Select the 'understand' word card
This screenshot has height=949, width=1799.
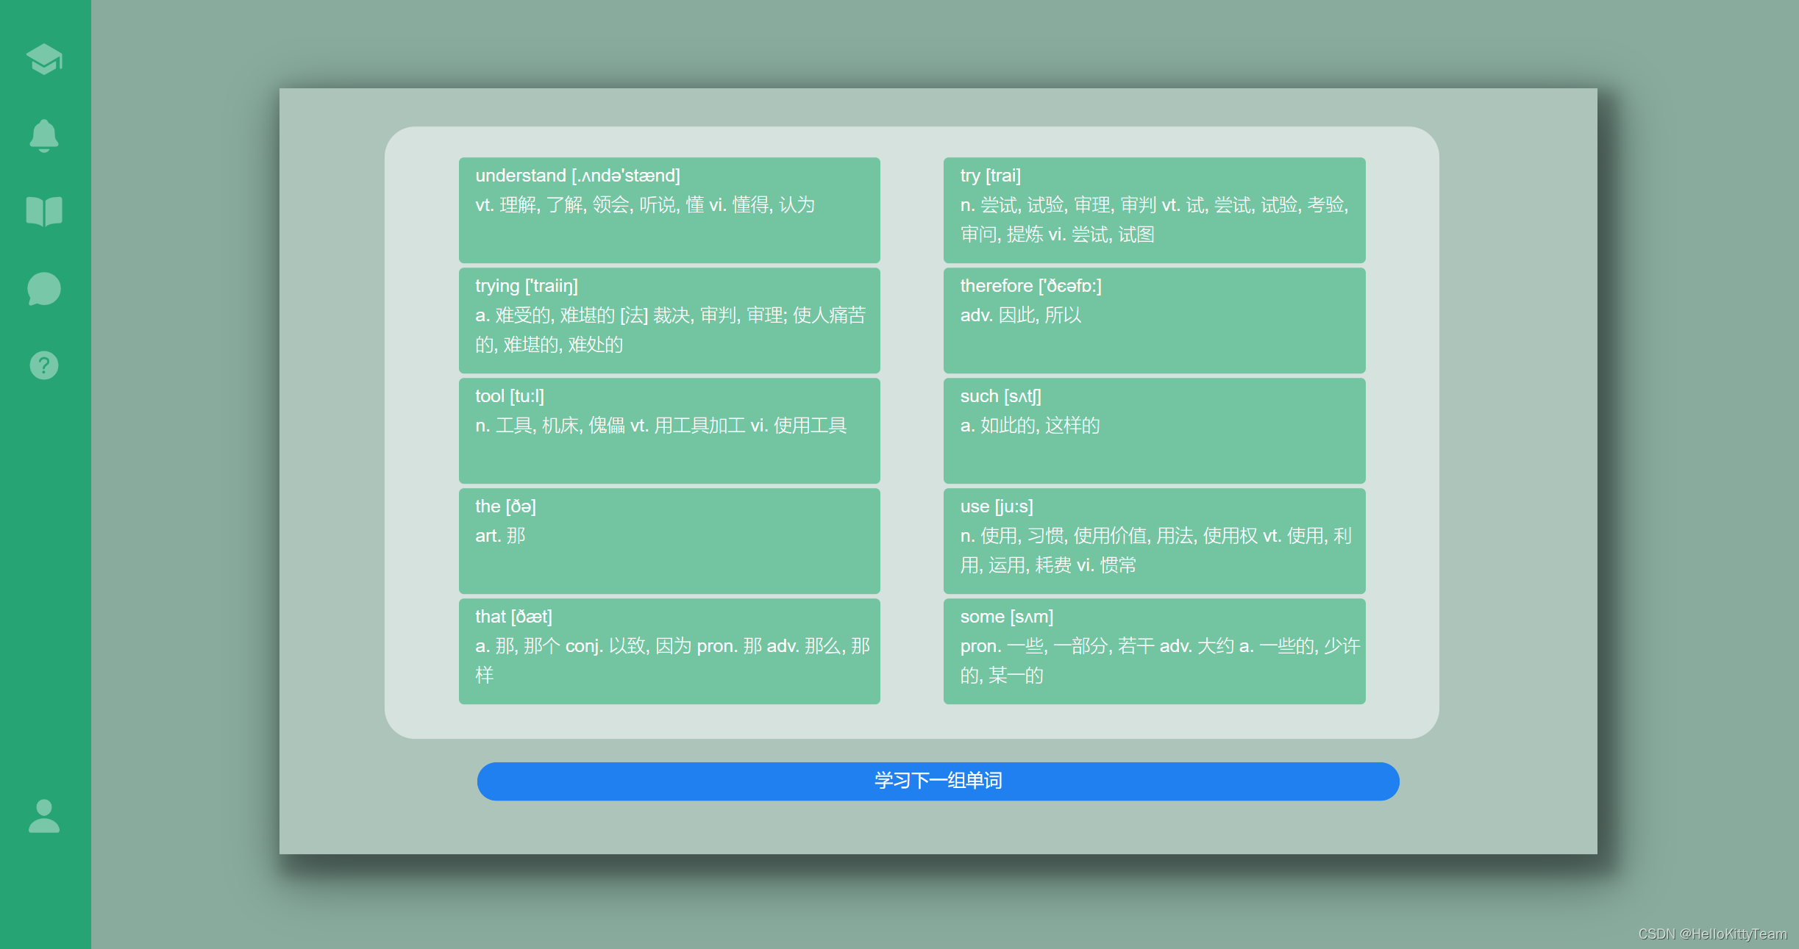669,210
